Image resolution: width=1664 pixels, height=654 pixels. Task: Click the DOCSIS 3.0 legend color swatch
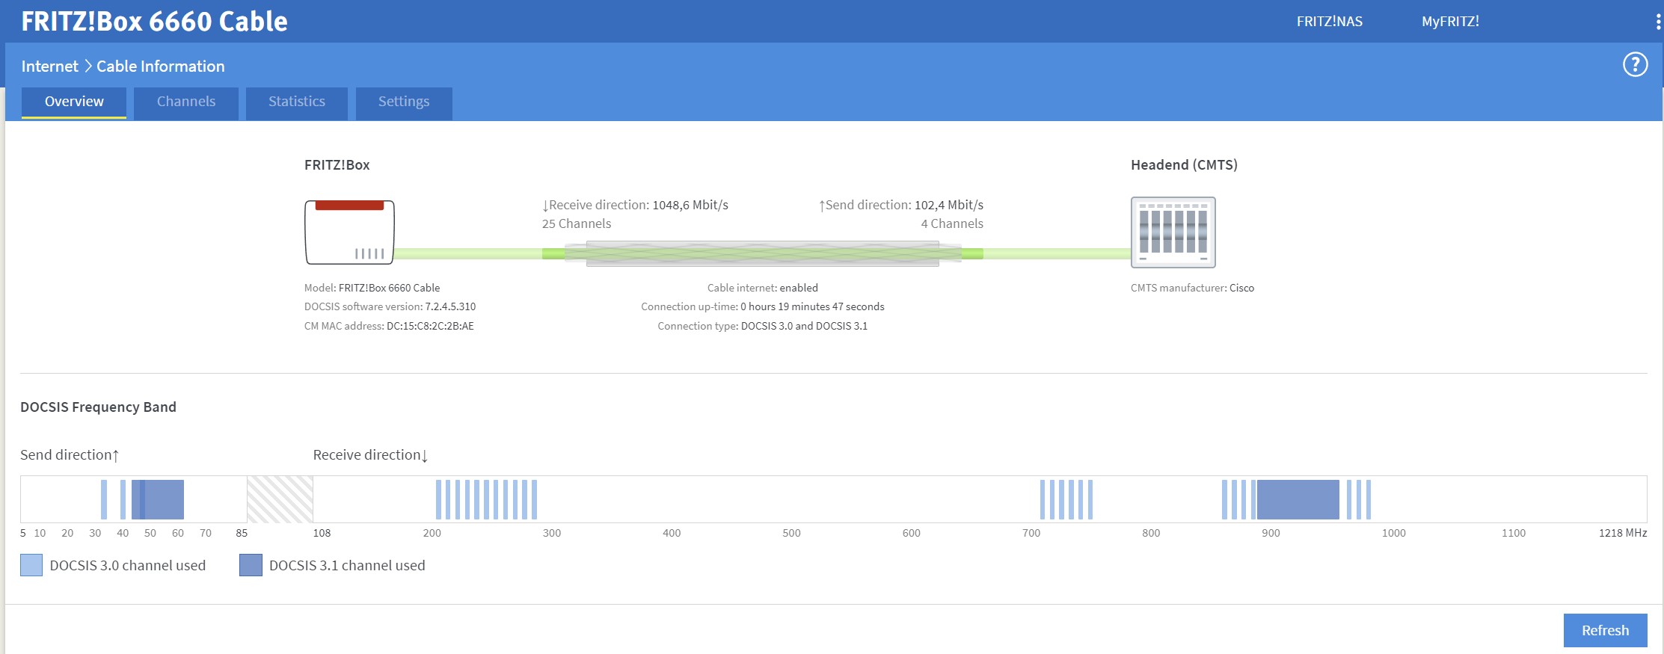31,565
